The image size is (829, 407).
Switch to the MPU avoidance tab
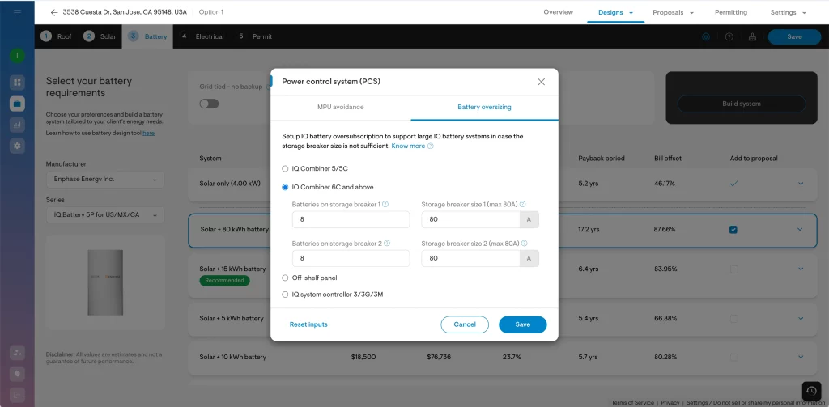[340, 107]
